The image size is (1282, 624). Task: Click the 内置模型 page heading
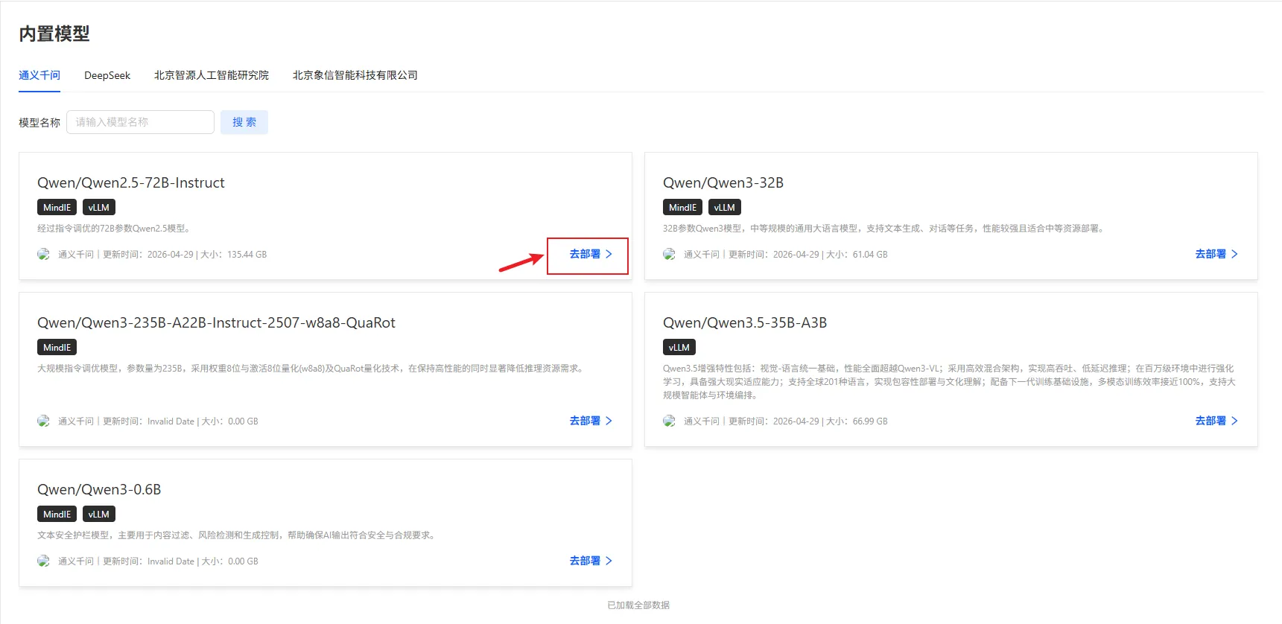tap(54, 34)
